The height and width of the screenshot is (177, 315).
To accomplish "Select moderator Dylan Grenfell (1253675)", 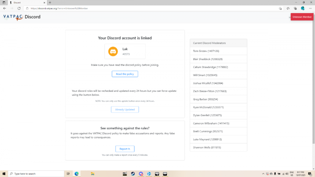I will pyautogui.click(x=218, y=115).
